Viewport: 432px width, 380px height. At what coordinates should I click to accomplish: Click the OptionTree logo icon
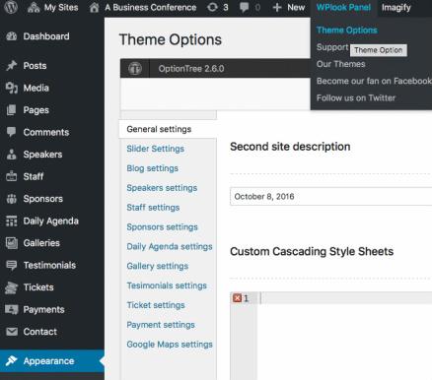click(135, 69)
